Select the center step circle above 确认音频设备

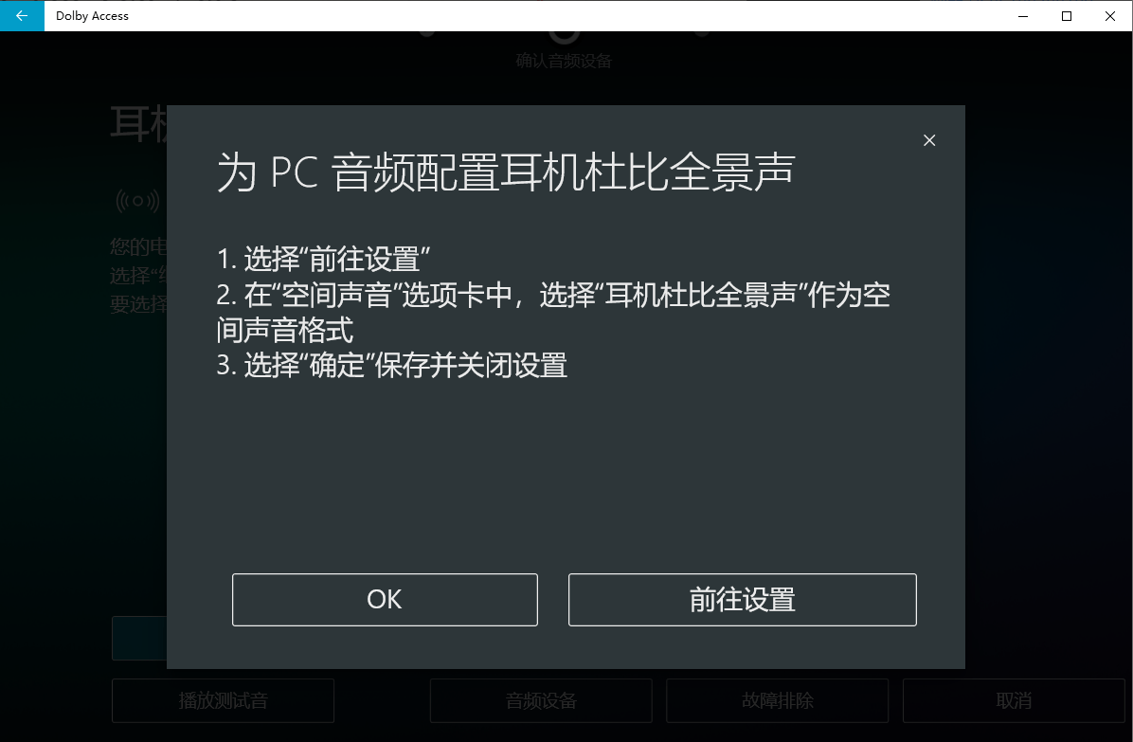565,34
